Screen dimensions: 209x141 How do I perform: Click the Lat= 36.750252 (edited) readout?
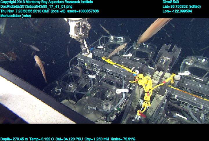[181, 7]
